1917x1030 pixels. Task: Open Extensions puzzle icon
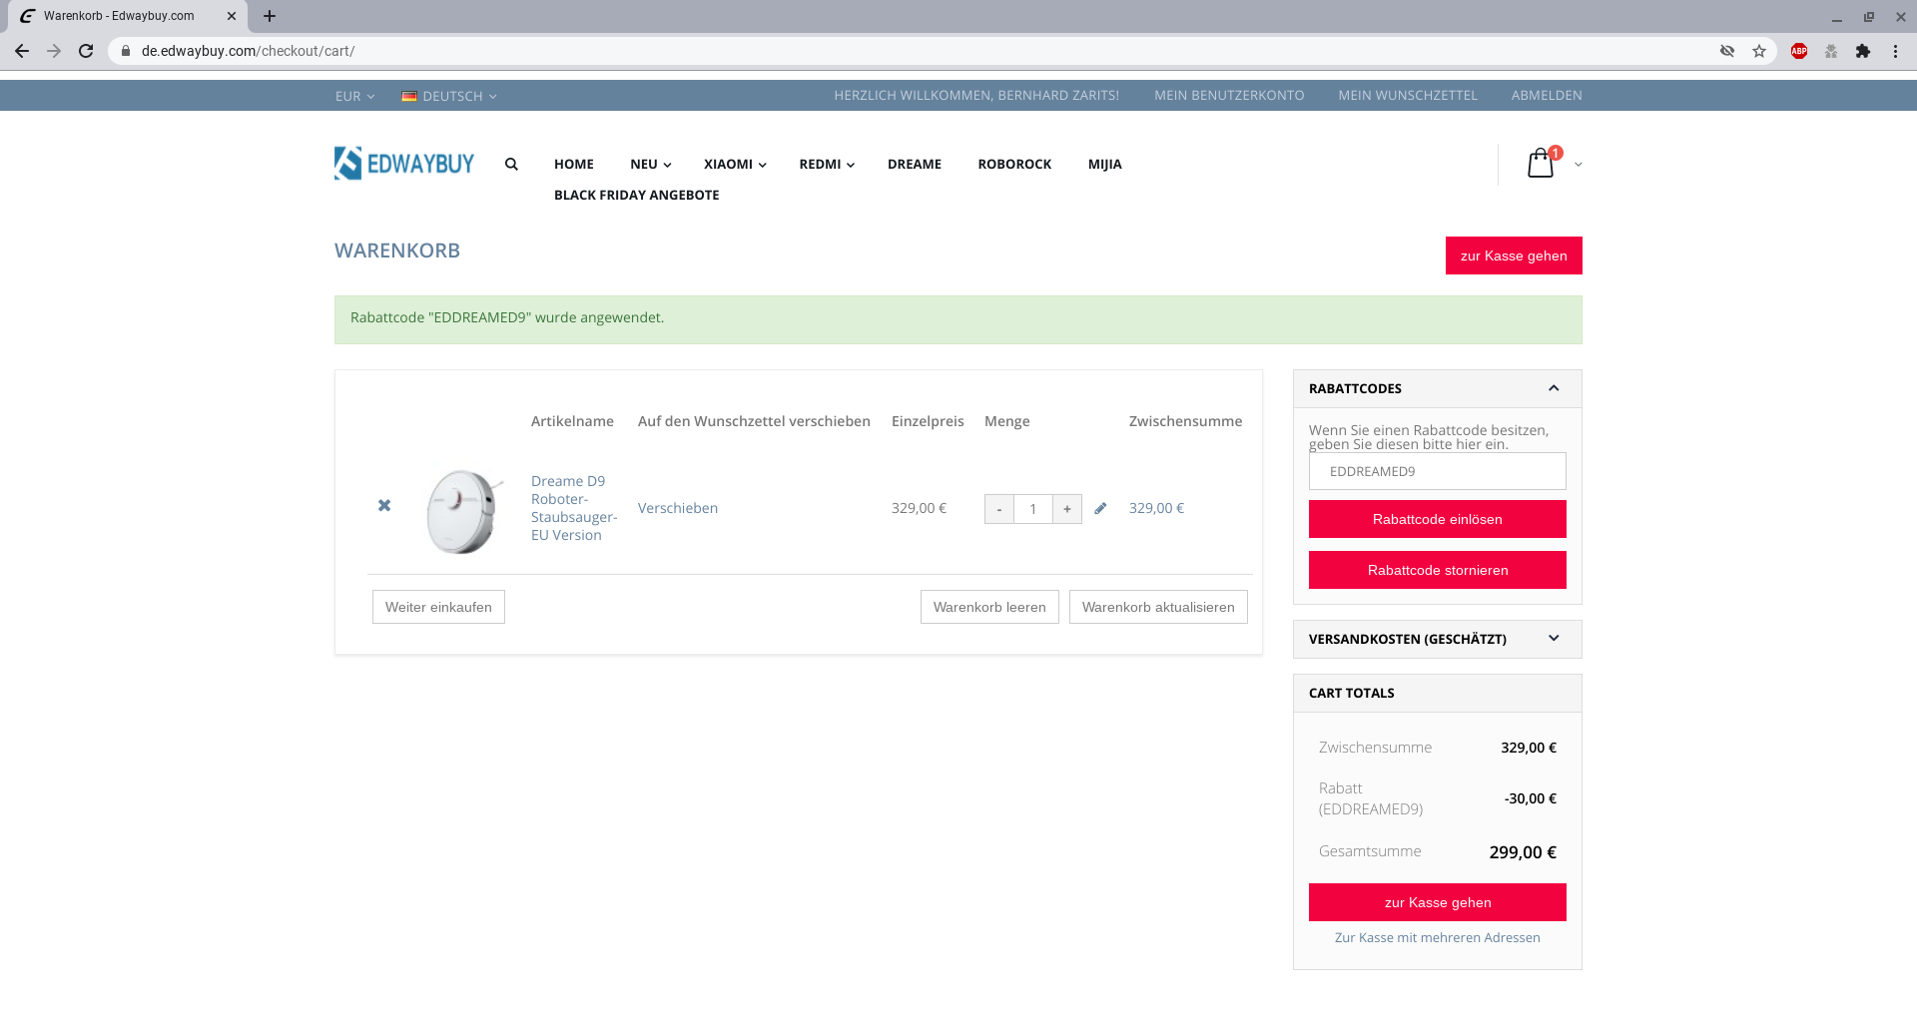click(1863, 51)
